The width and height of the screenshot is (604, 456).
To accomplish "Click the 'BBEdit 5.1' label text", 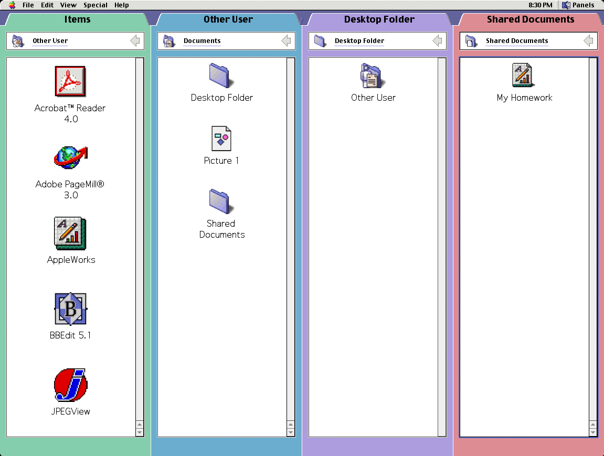I will click(70, 335).
